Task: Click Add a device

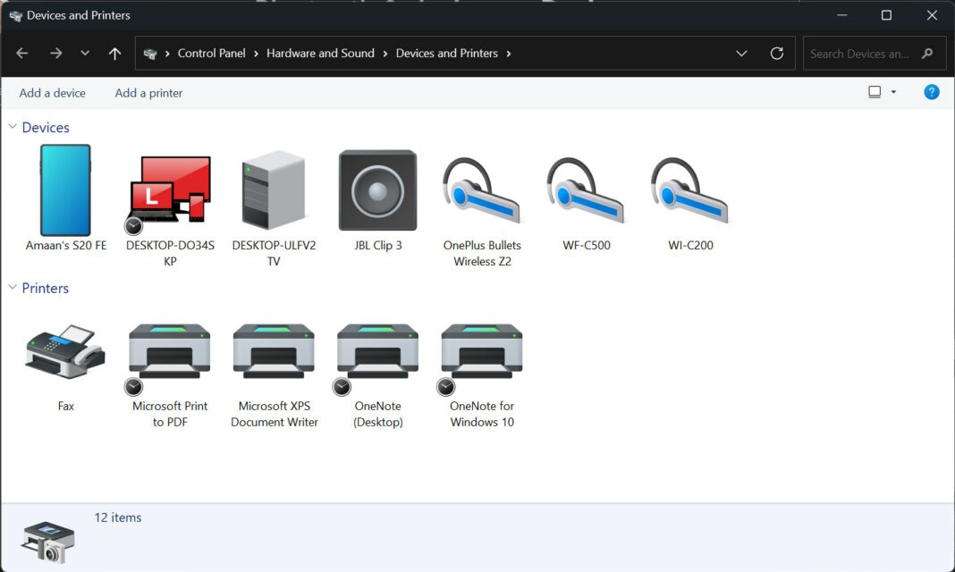Action: click(52, 92)
